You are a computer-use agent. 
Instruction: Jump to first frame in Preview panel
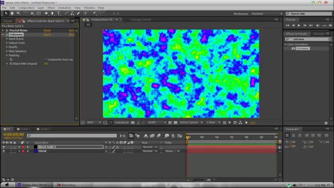pos(288,26)
